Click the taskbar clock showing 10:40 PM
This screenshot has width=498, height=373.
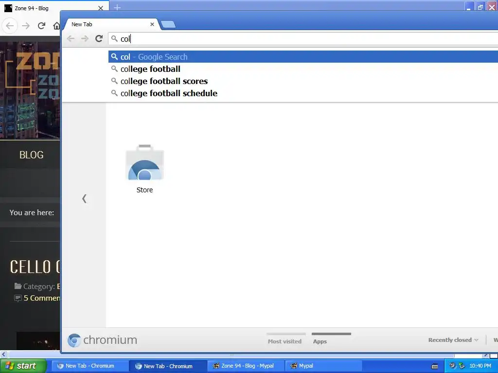tap(480, 366)
